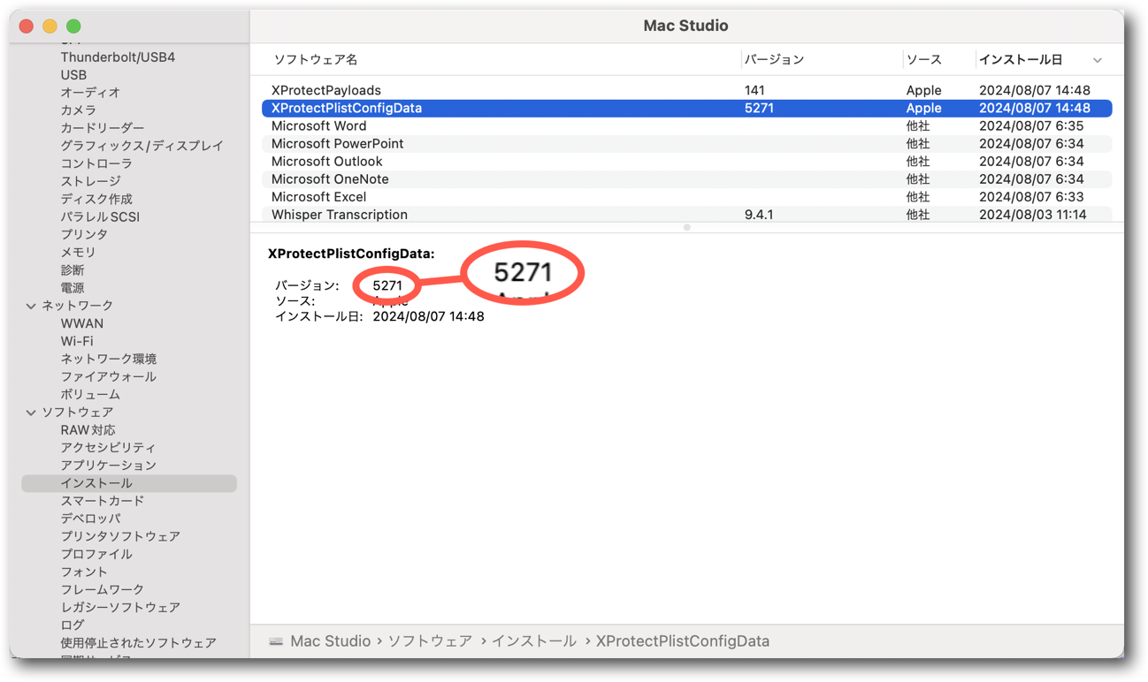Click version 141 of XProtectPayloads
This screenshot has width=1148, height=682.
click(x=754, y=90)
